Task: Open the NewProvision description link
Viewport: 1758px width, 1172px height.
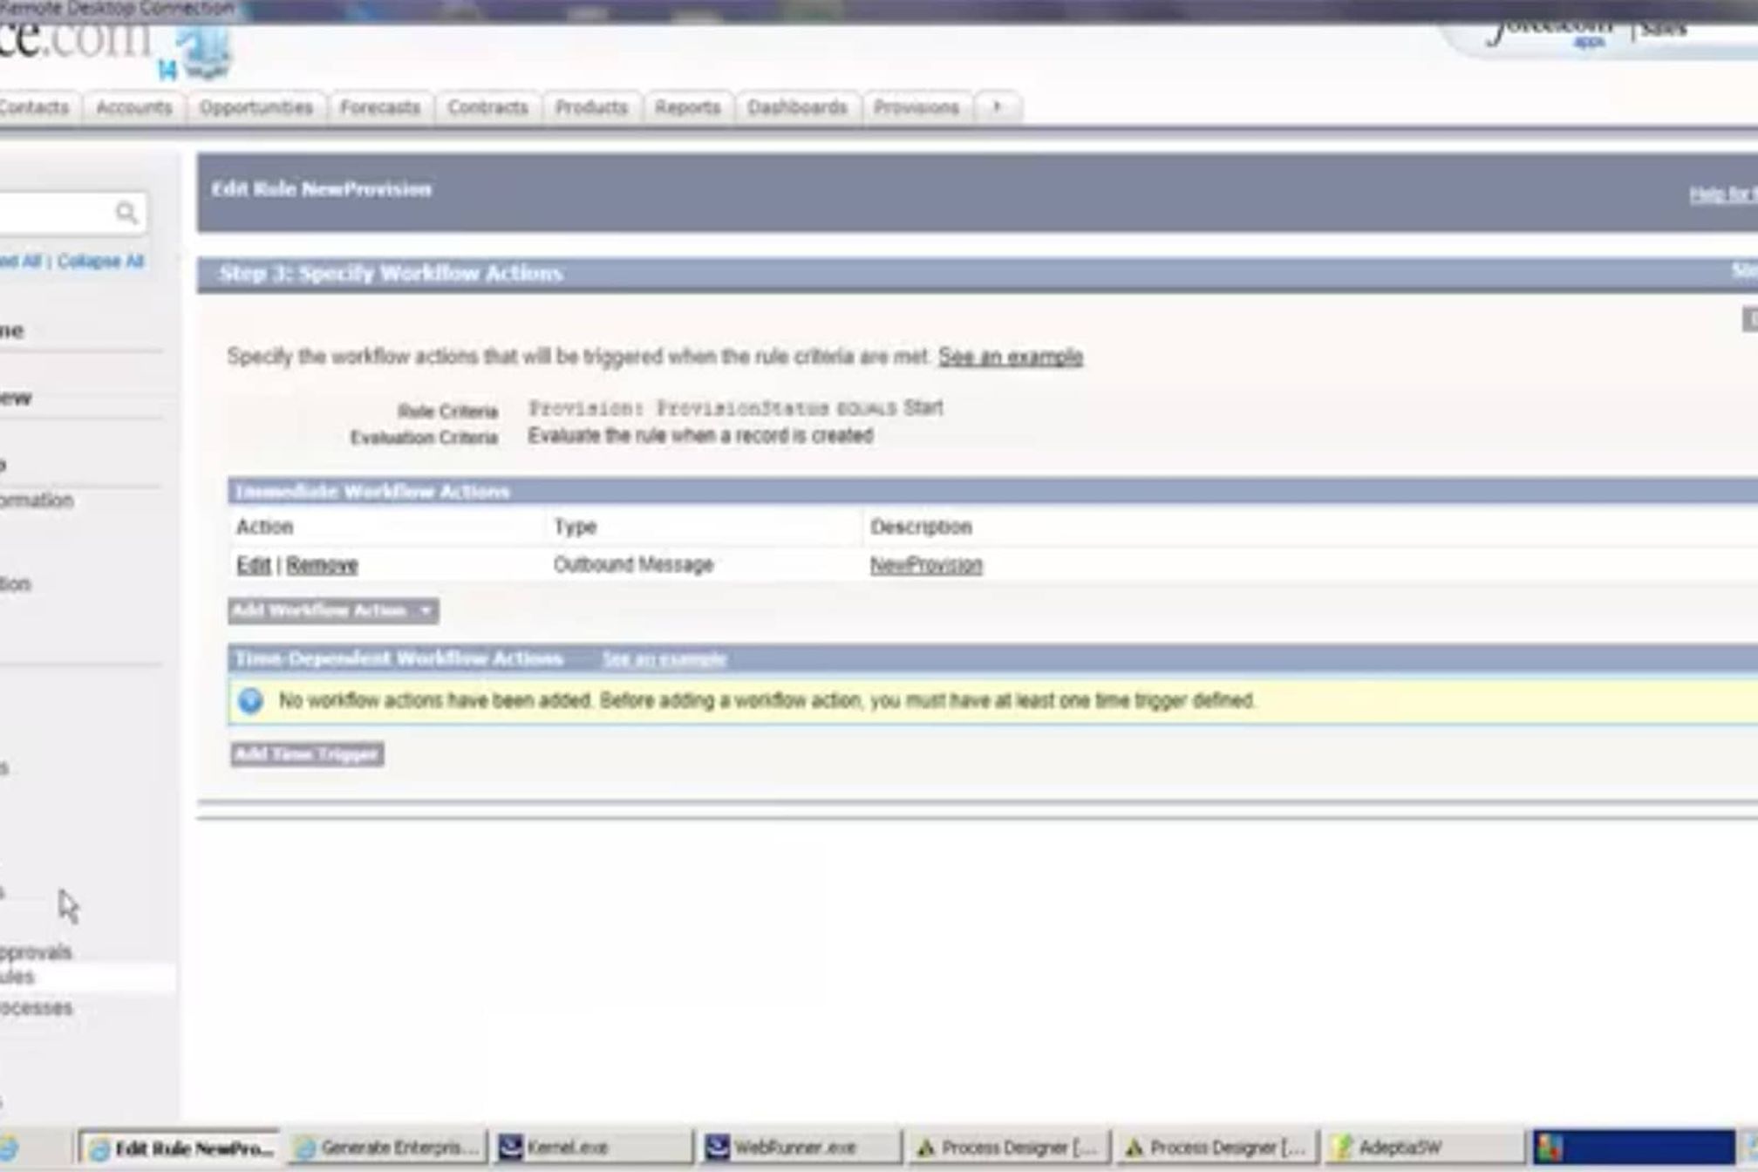Action: (926, 565)
